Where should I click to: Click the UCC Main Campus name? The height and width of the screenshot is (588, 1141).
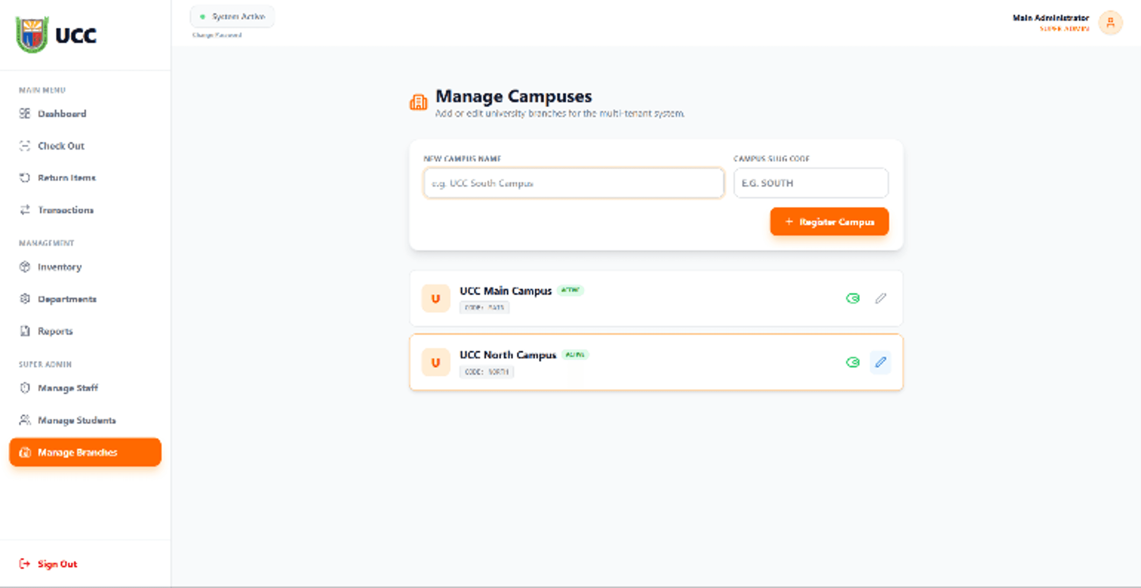506,291
